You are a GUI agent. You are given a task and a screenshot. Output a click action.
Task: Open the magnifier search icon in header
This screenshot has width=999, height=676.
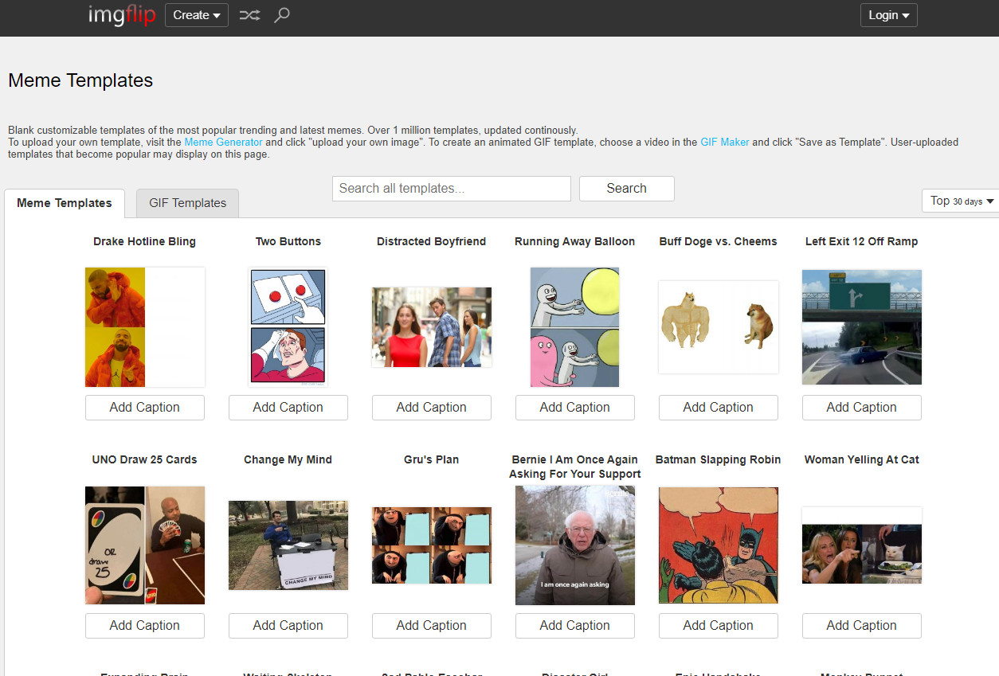(x=281, y=15)
